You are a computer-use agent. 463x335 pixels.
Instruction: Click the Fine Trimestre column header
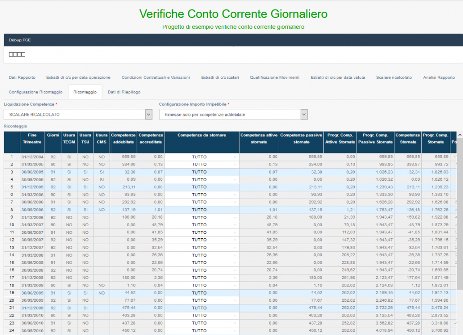pos(32,138)
